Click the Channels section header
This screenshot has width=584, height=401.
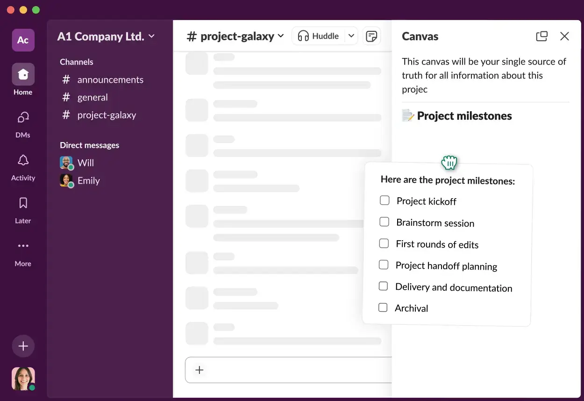[77, 62]
